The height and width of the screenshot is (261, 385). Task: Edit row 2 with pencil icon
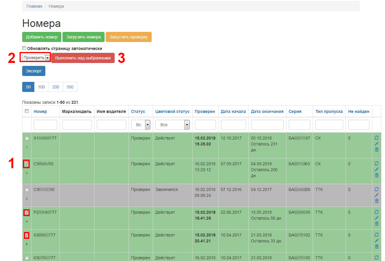pos(377,169)
